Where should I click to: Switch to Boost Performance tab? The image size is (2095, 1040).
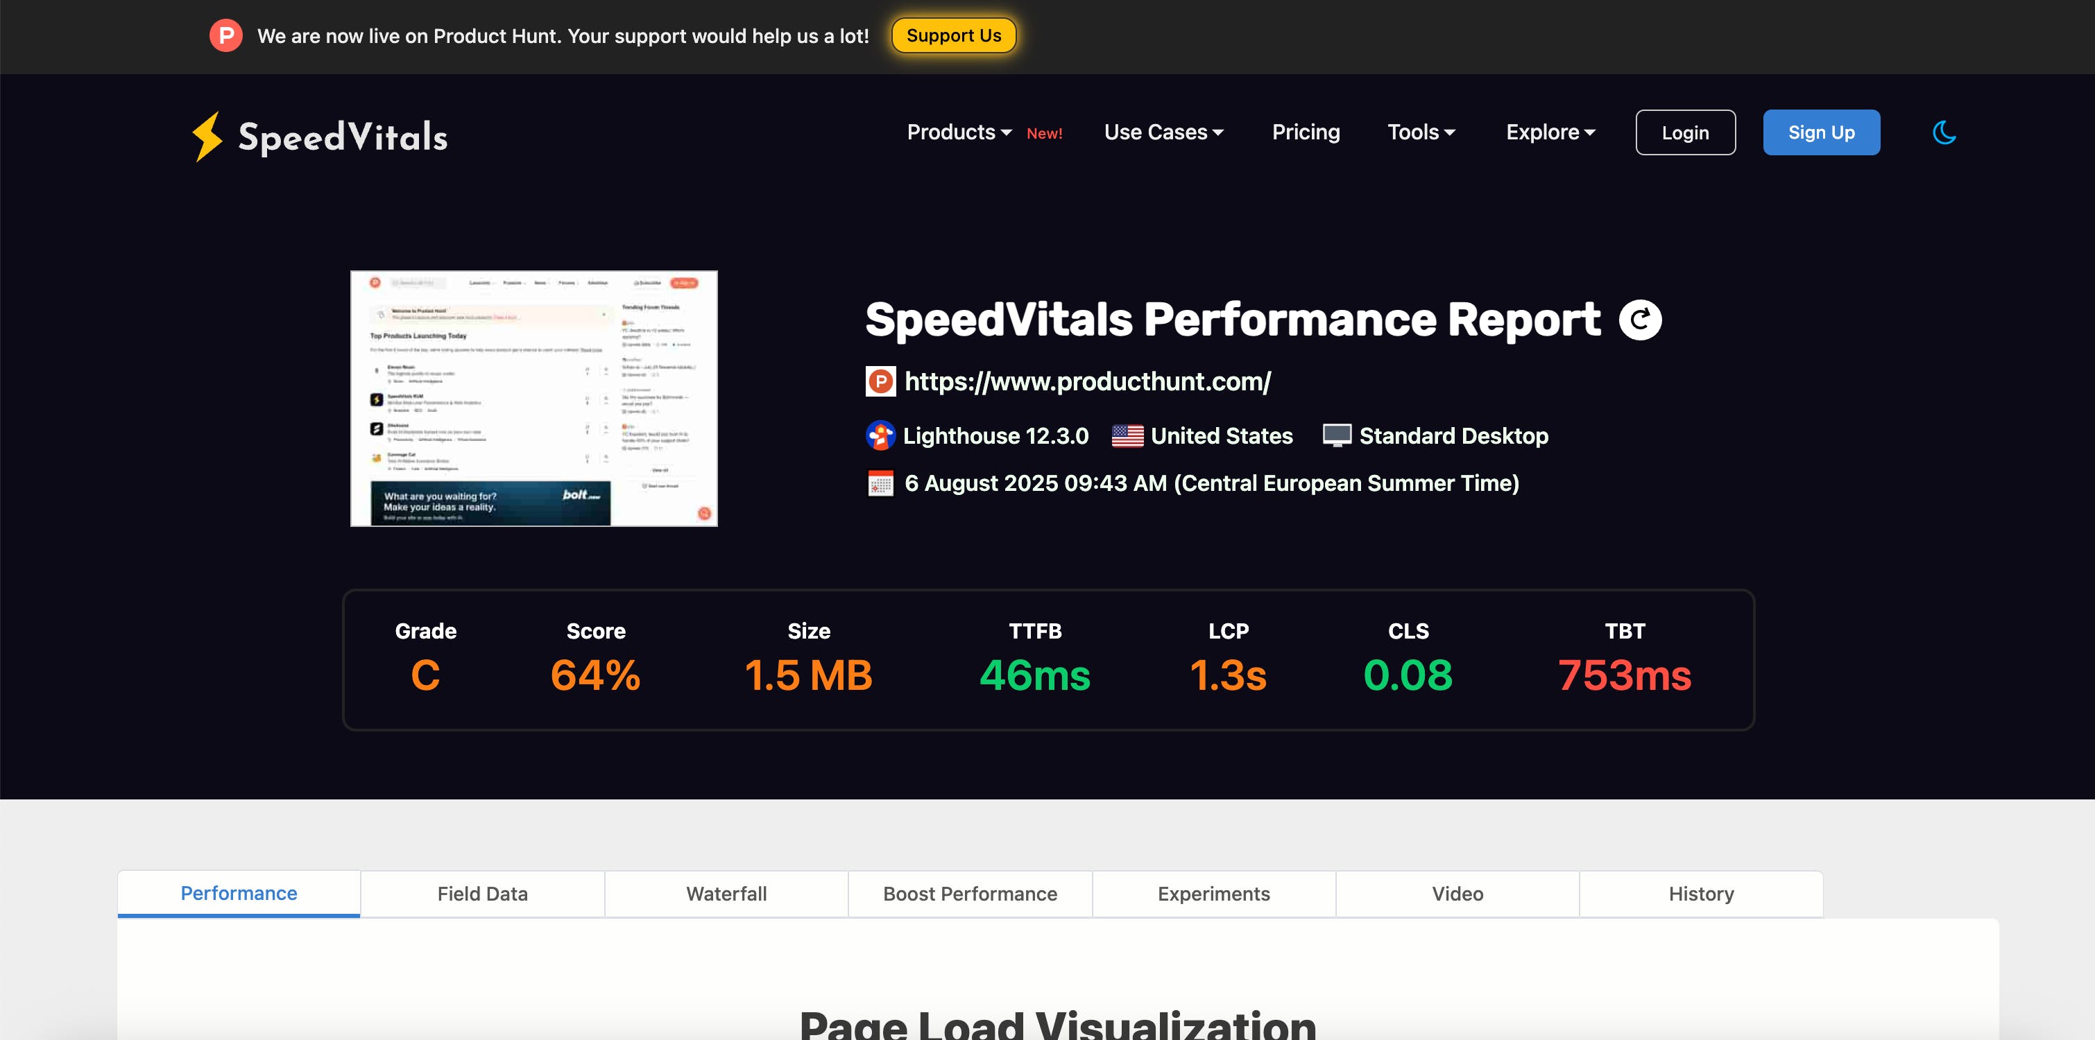970,894
